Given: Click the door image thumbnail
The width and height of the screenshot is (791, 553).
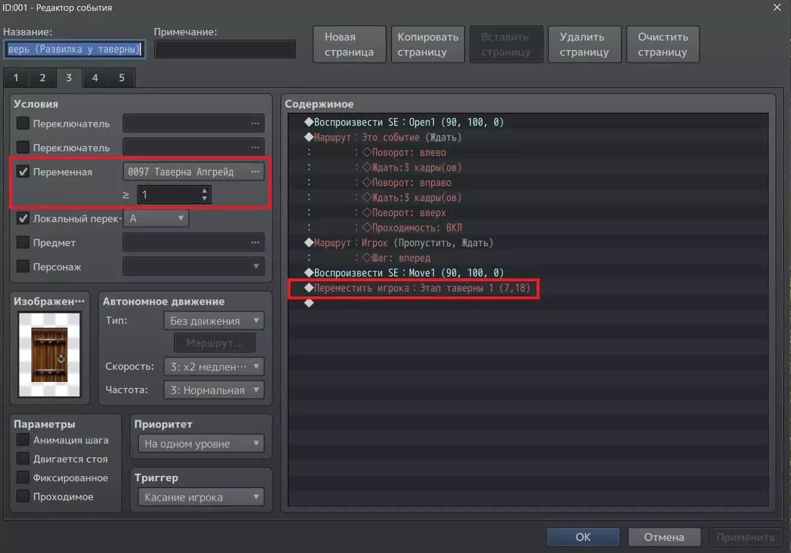Looking at the screenshot, I should pyautogui.click(x=49, y=354).
